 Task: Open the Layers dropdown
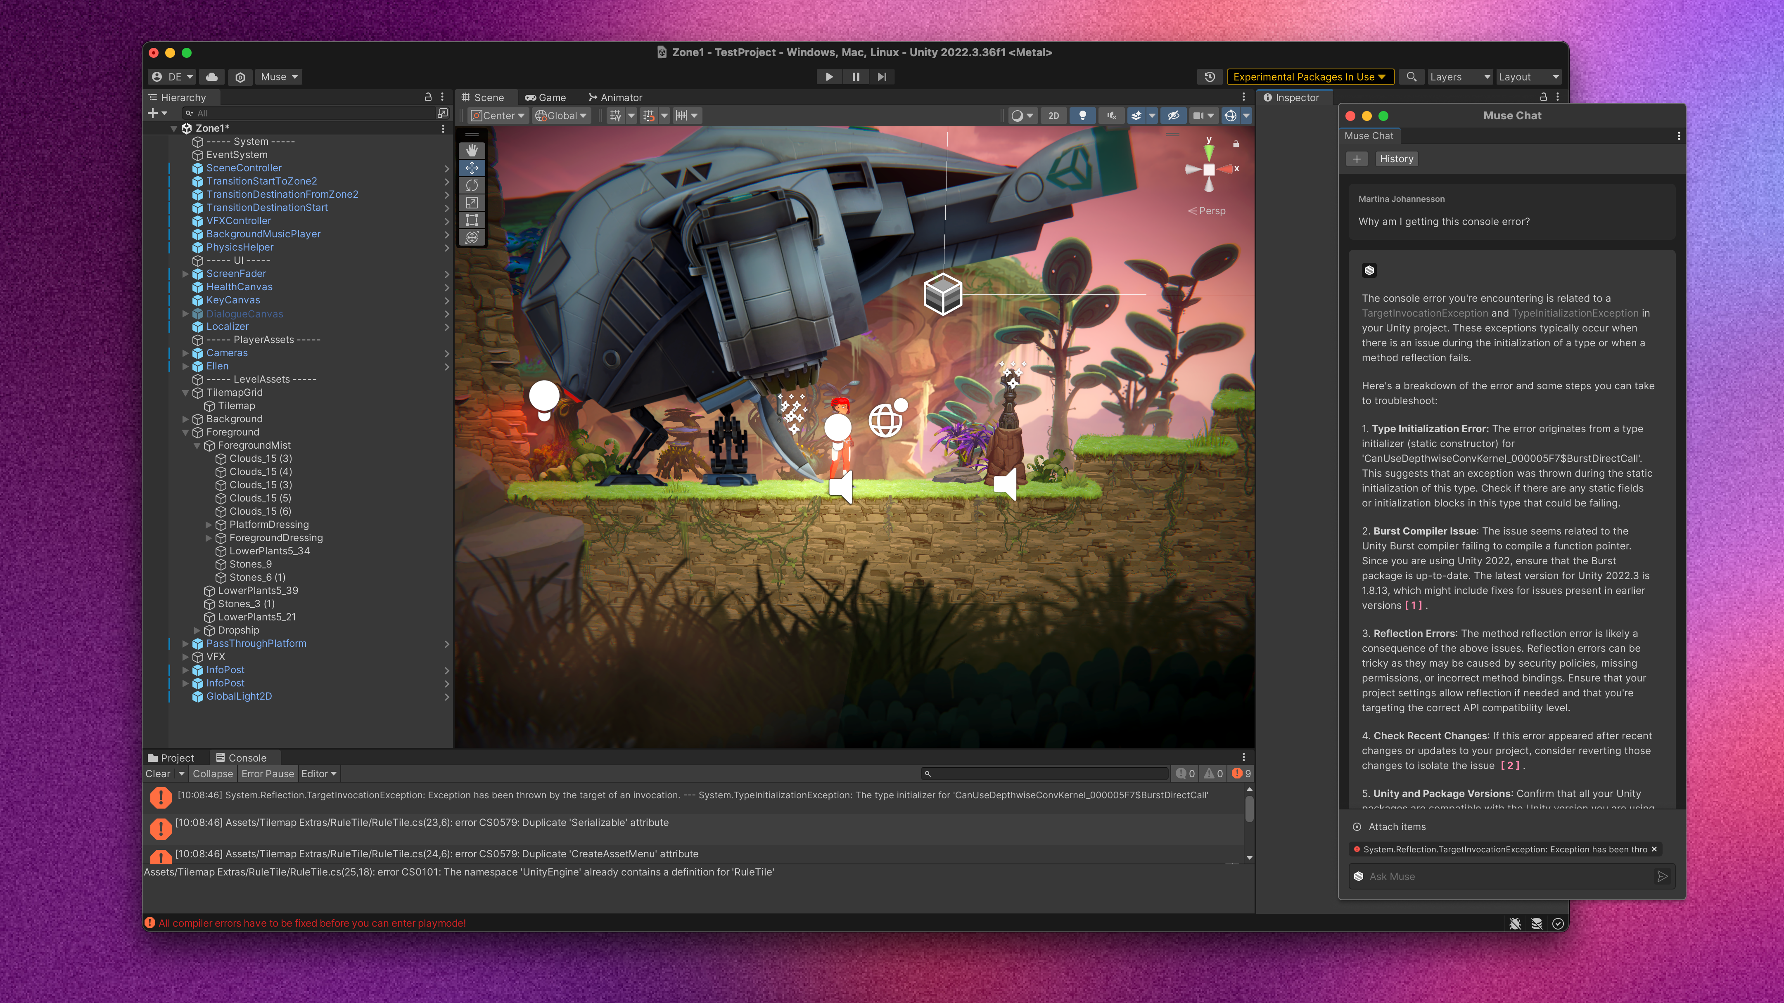point(1459,77)
